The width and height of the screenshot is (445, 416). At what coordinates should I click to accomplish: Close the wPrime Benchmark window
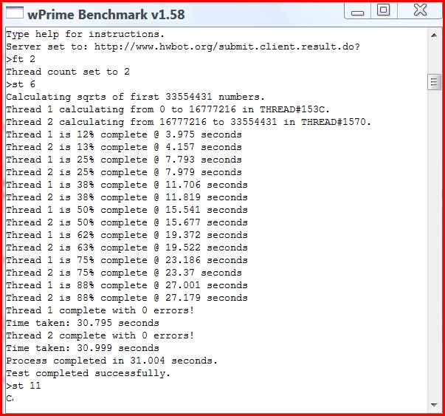[419, 10]
